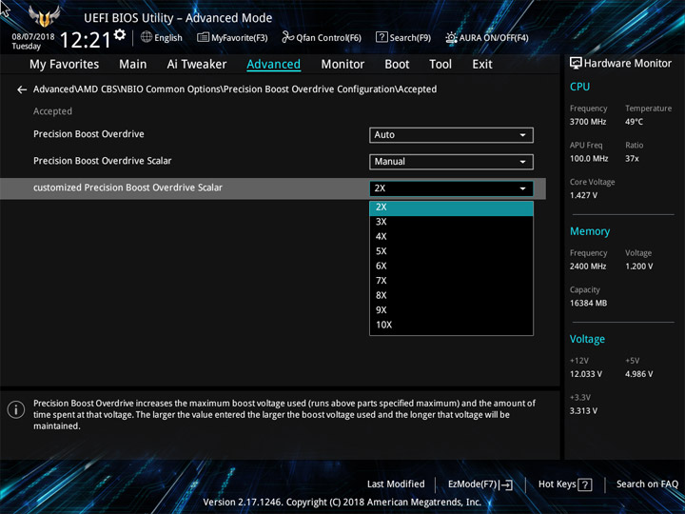Pick 9X from the scalar list
The width and height of the screenshot is (685, 514).
coord(451,310)
